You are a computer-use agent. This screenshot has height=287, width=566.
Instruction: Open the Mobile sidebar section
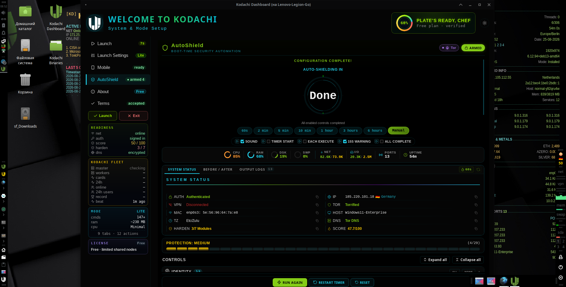click(118, 67)
